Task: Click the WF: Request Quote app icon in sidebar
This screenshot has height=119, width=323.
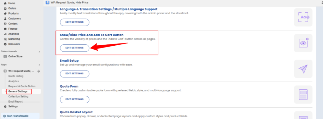Action: pos(5,71)
